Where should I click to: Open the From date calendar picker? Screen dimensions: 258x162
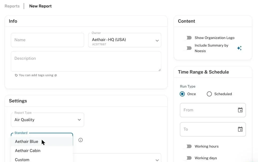(240, 110)
